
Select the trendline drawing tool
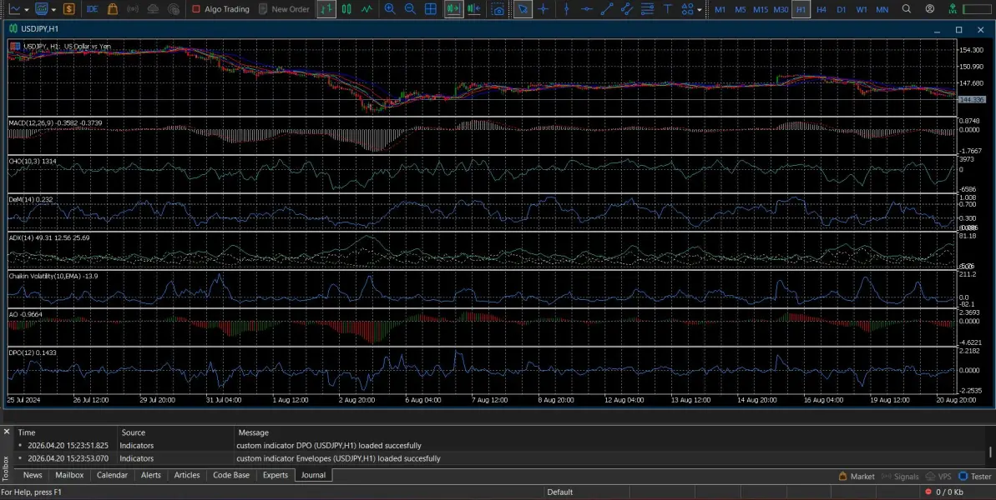[607, 9]
